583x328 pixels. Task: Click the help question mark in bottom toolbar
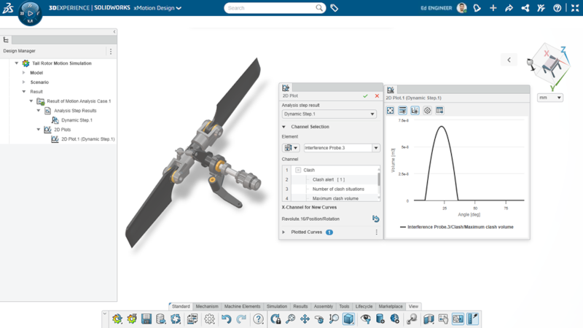[x=258, y=319]
